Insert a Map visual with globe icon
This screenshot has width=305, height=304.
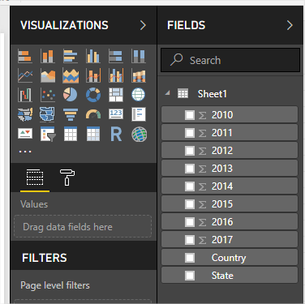pyautogui.click(x=139, y=95)
